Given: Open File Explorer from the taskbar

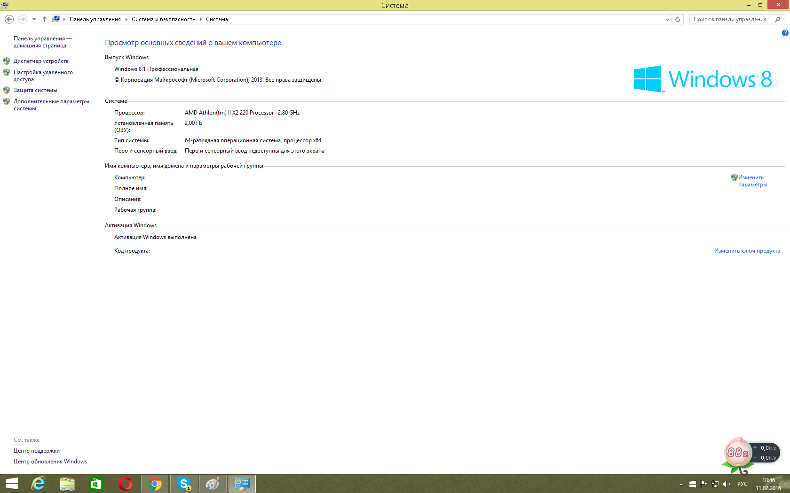Looking at the screenshot, I should pyautogui.click(x=67, y=484).
